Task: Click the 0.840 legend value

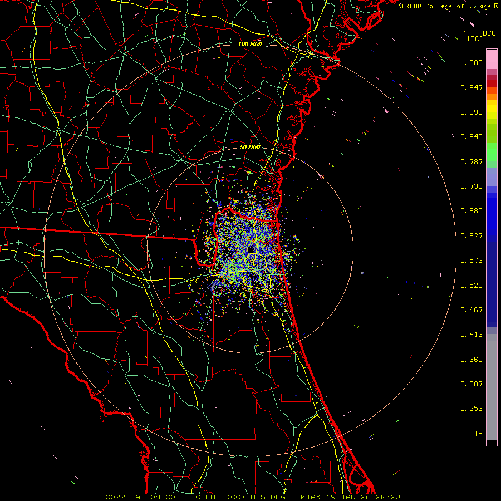Action: tap(471, 137)
